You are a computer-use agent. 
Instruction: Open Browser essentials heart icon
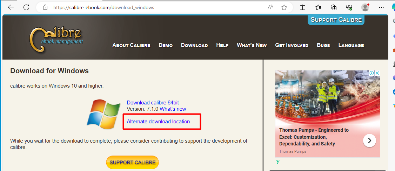tap(349, 7)
